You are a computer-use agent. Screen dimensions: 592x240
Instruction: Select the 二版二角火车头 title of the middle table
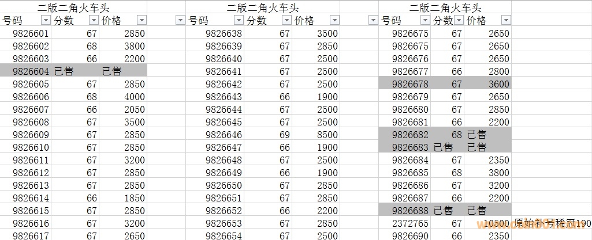[x=263, y=7]
